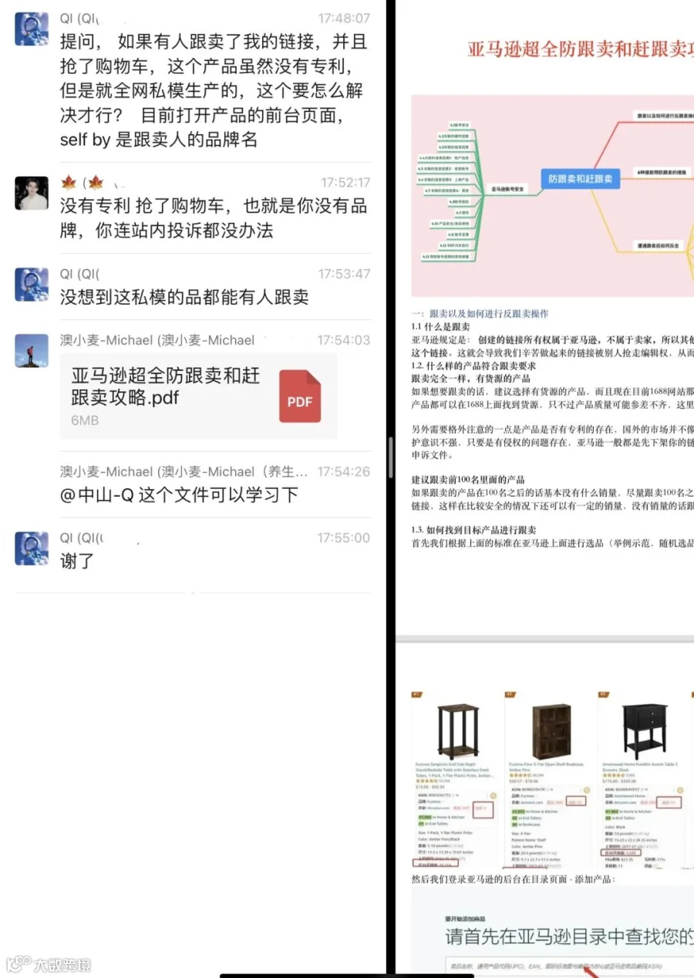Tap QI's avatar next to the "谢了" message
Image resolution: width=694 pixels, height=978 pixels.
point(32,548)
